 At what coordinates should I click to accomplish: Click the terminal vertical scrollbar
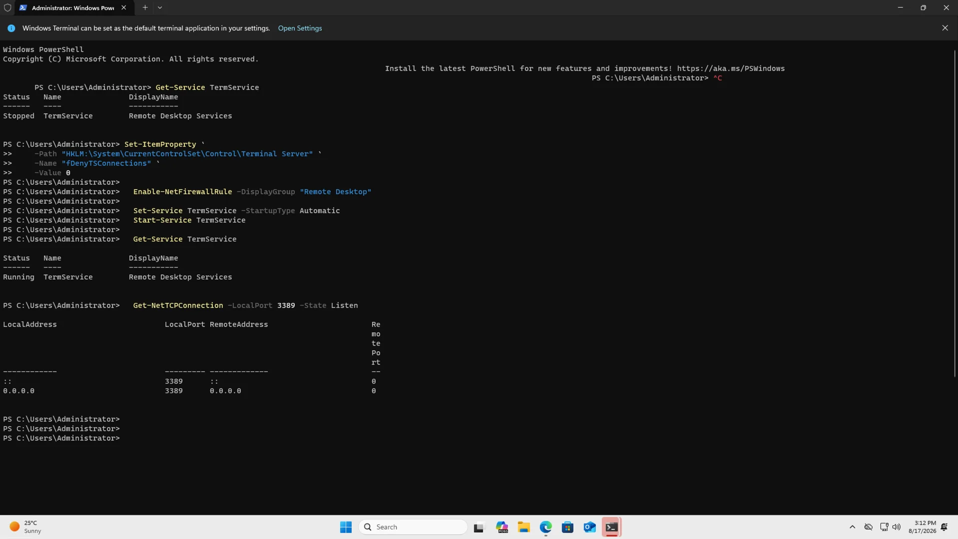pyautogui.click(x=955, y=214)
